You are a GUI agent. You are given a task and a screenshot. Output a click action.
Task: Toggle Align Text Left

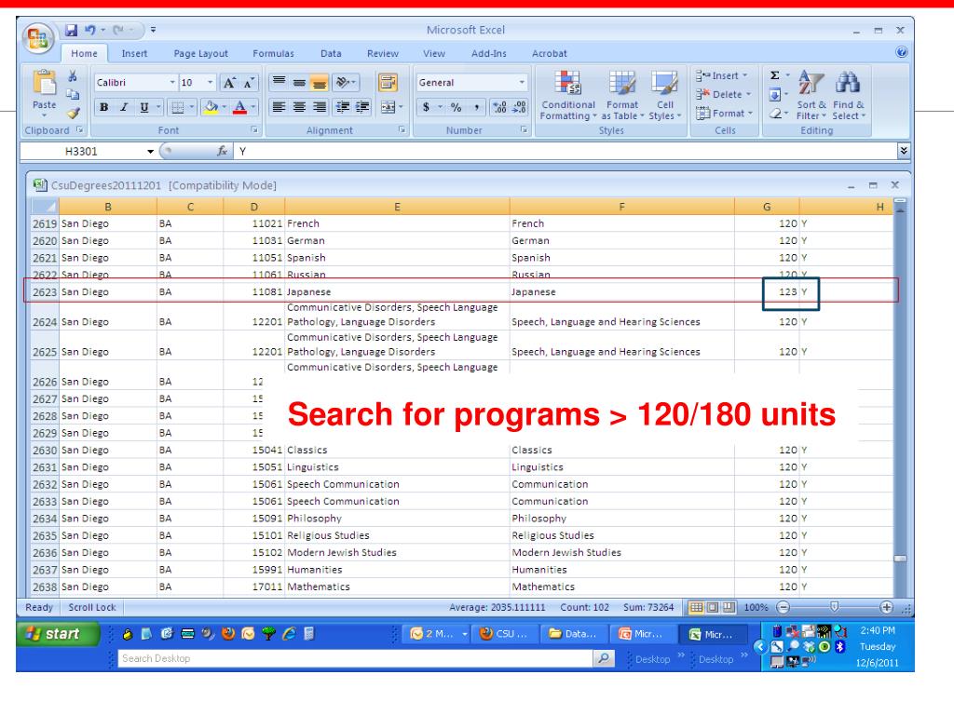pyautogui.click(x=279, y=107)
